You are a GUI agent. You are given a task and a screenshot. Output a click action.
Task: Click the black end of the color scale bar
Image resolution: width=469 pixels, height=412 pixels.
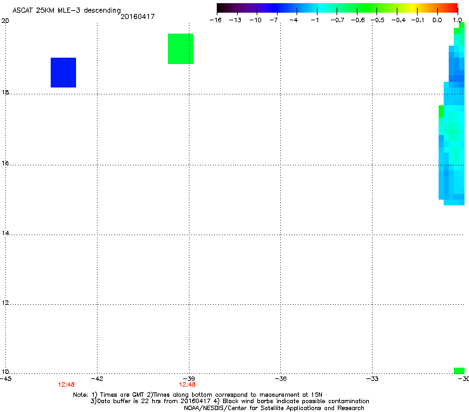[x=221, y=8]
